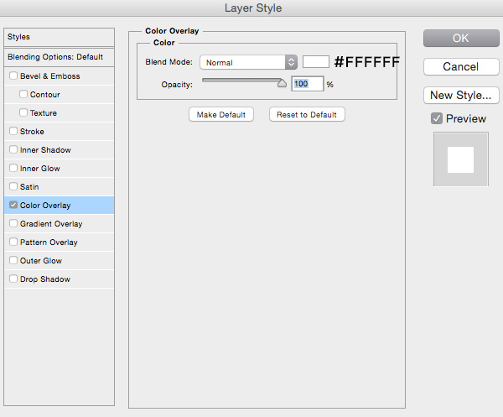
Task: Enable the Bevel & Emboss checkbox
Action: pos(13,76)
